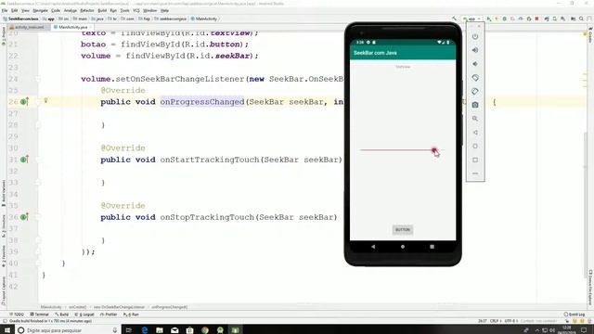Click the Windows Start button

(x=7, y=330)
